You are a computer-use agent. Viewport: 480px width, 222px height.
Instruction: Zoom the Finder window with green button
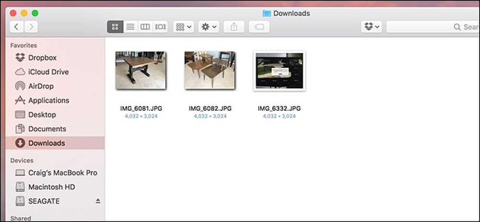click(35, 13)
